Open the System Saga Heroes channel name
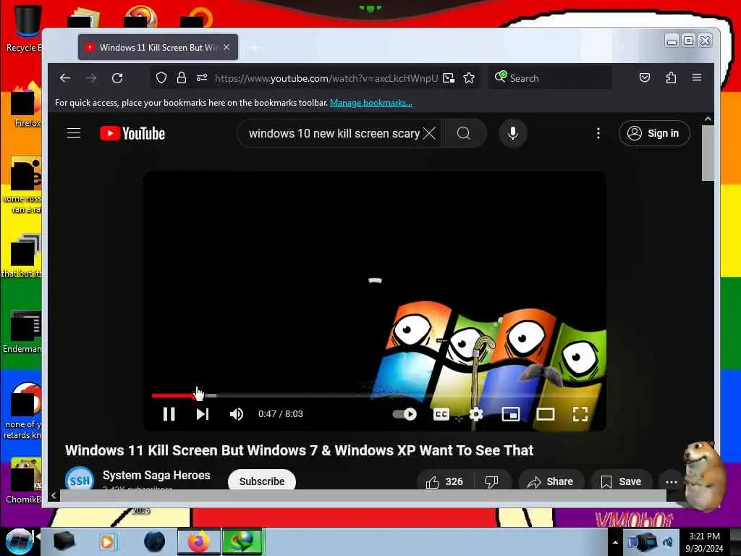Screen dimensions: 741x556 pos(156,475)
